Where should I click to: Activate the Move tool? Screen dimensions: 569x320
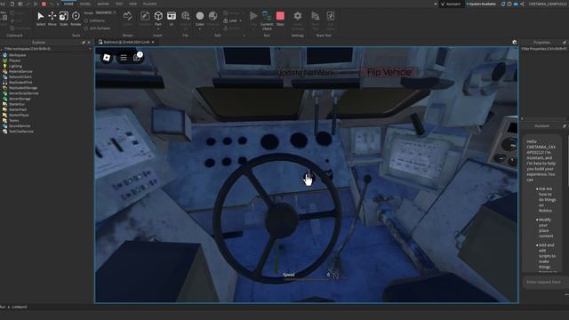coord(52,18)
